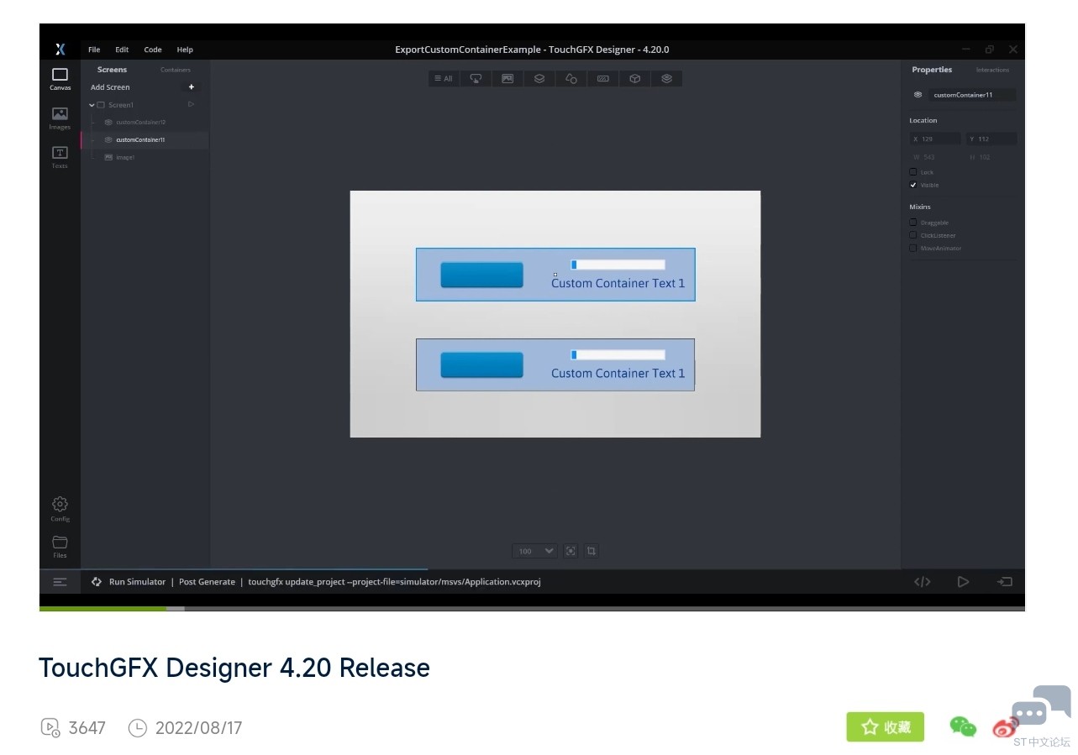This screenshot has width=1078, height=755.
Task: Click the TouchGFX Designer 4.20 Release title
Action: tap(234, 668)
